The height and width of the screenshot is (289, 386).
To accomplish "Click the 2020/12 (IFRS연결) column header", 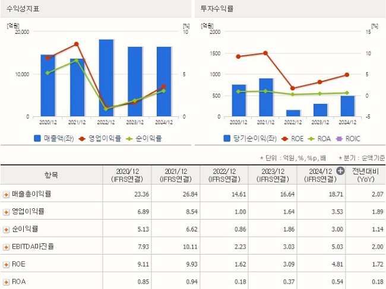I will point(127,175).
